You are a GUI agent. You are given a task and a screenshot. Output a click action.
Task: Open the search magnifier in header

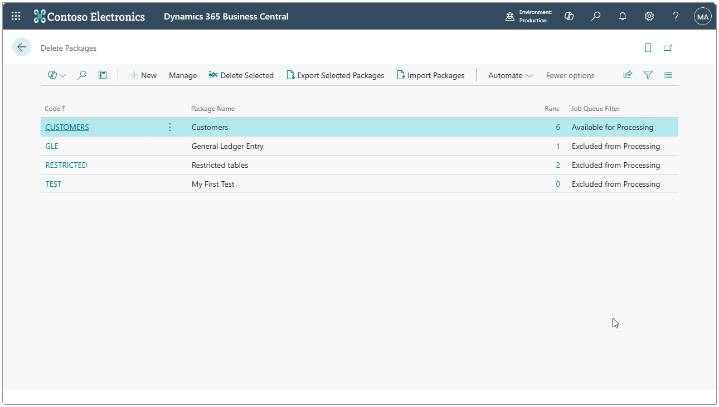(596, 17)
